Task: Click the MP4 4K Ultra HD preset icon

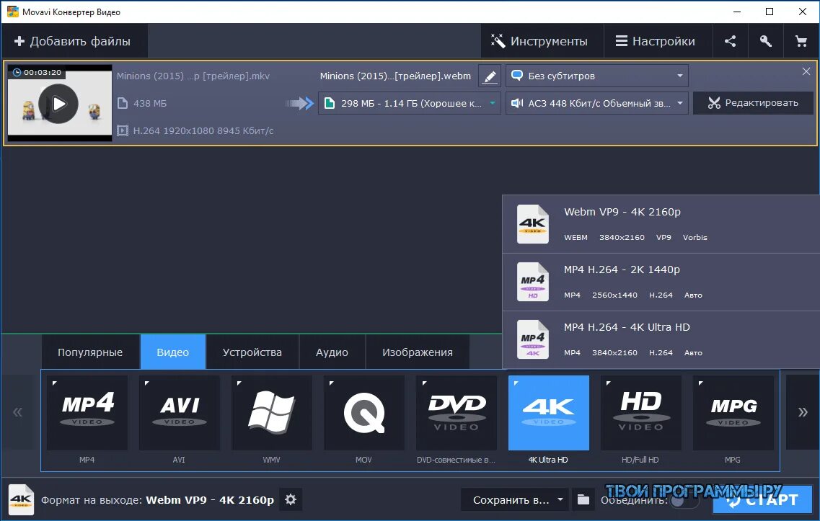Action: click(x=533, y=339)
